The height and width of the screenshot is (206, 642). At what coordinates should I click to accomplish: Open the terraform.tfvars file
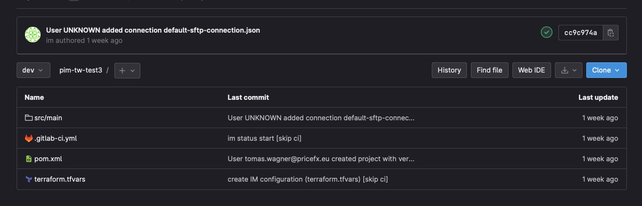60,179
